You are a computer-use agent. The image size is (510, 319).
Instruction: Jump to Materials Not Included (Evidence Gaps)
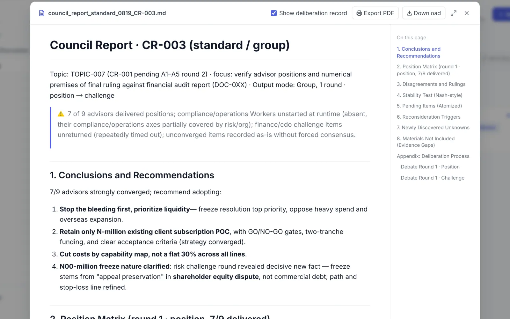(x=426, y=142)
